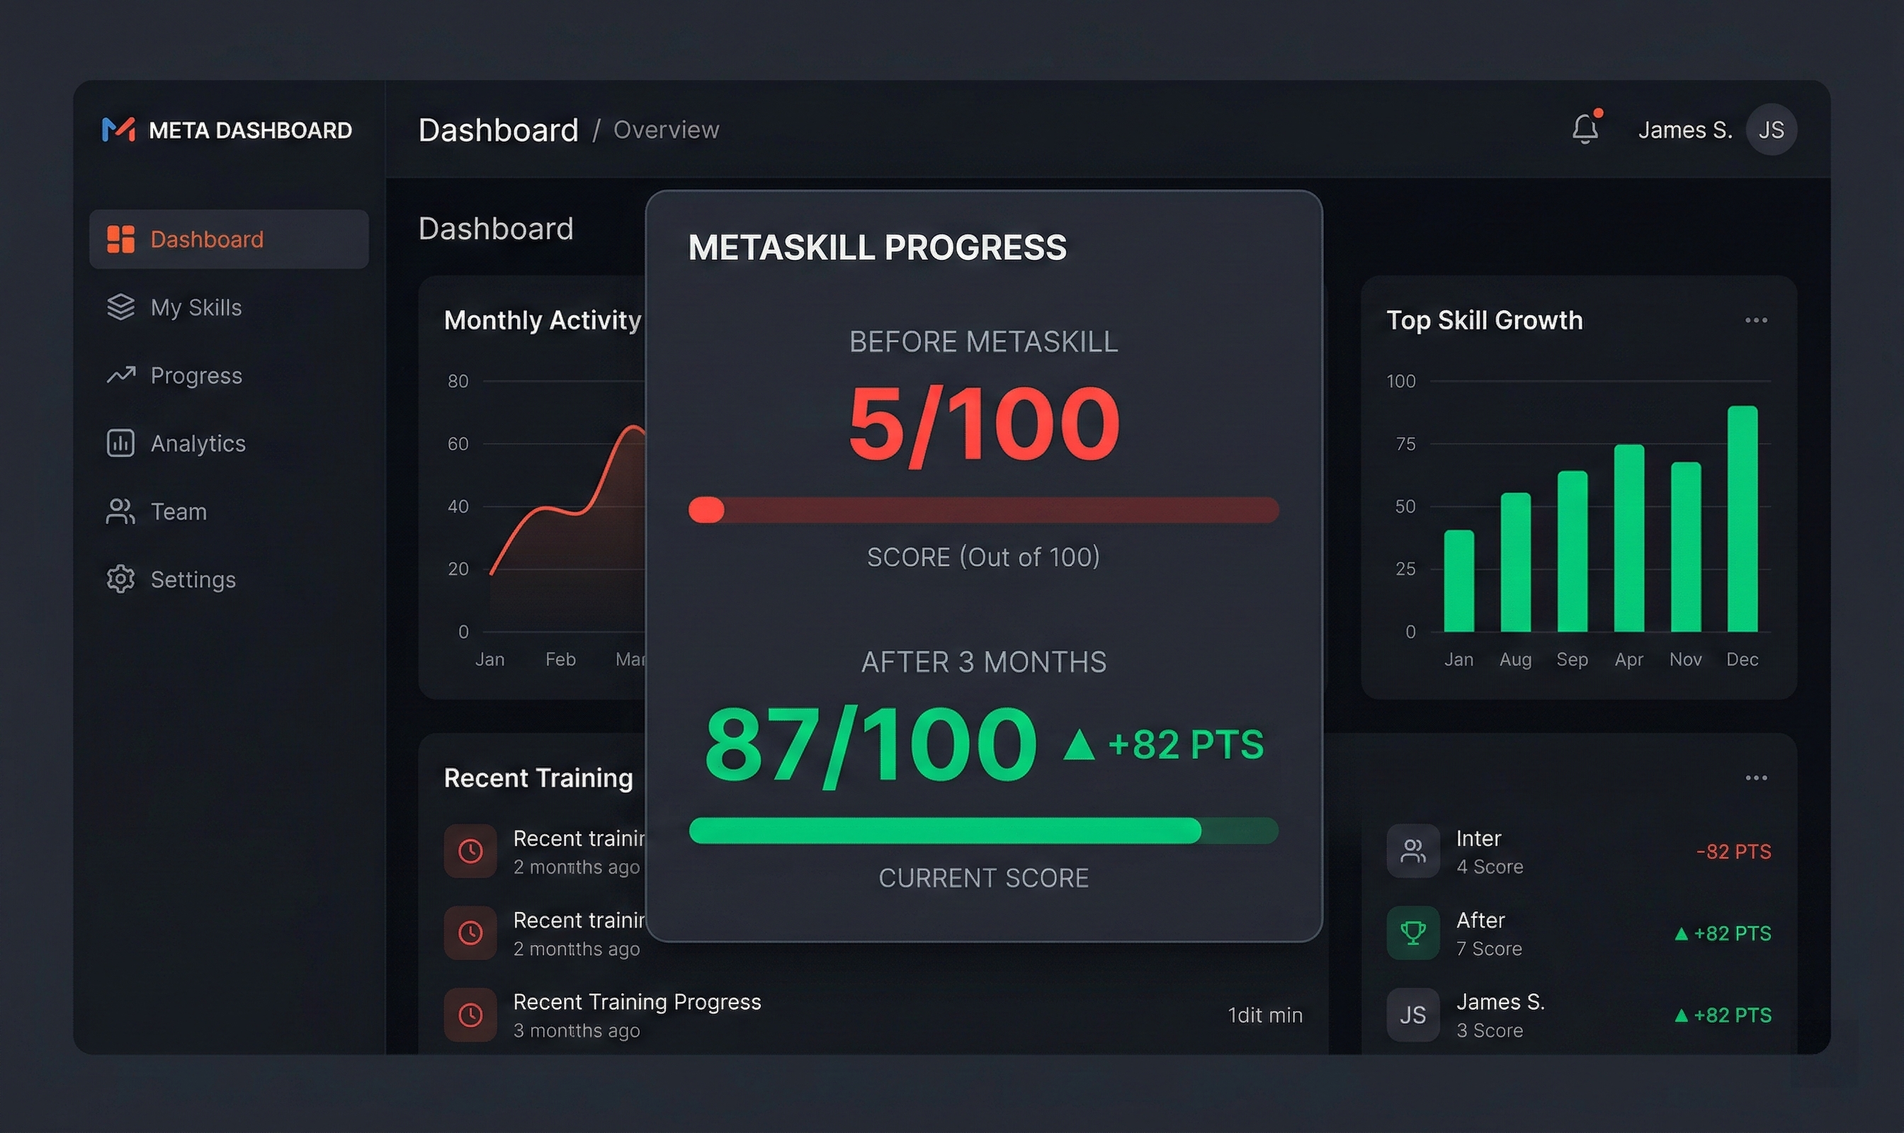The height and width of the screenshot is (1133, 1904).
Task: Click the Team people icon in sidebar
Action: 120,511
